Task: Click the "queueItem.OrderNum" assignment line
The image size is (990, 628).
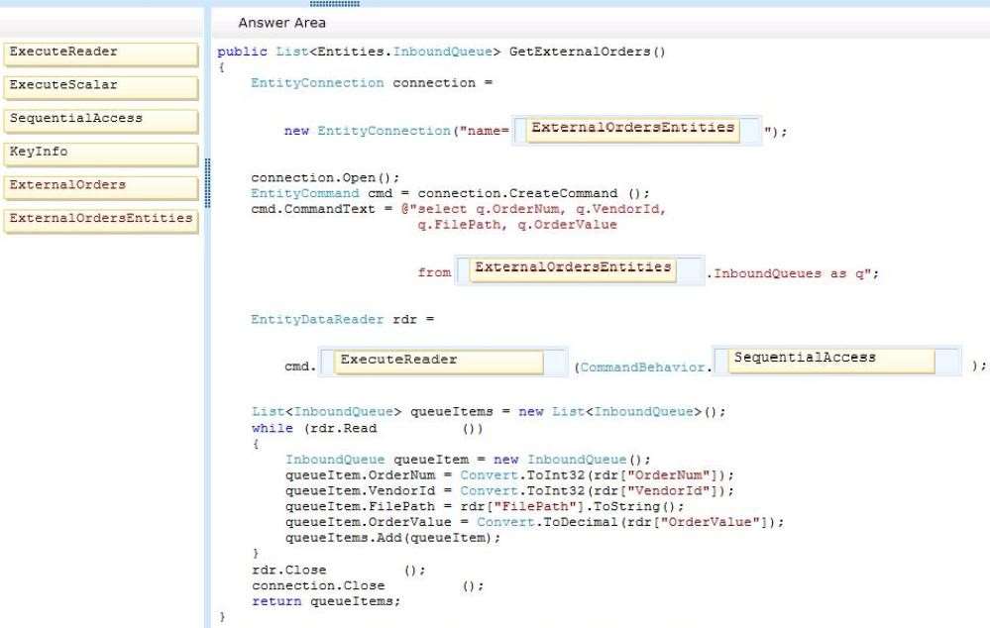Action: tap(509, 475)
